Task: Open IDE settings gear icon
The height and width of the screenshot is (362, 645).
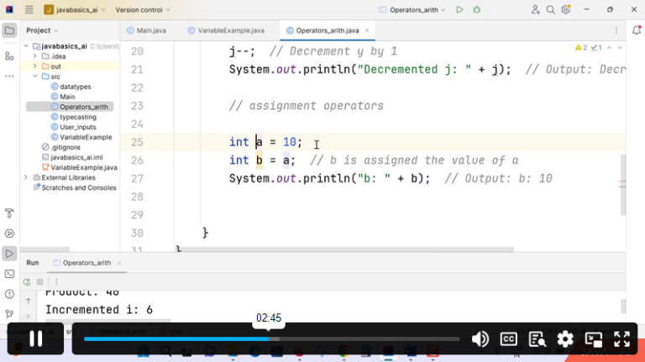Action: (x=566, y=9)
